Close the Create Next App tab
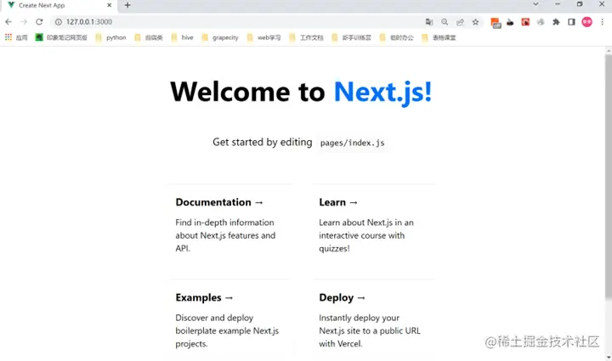Screen dimensions: 612x361 tap(110, 5)
